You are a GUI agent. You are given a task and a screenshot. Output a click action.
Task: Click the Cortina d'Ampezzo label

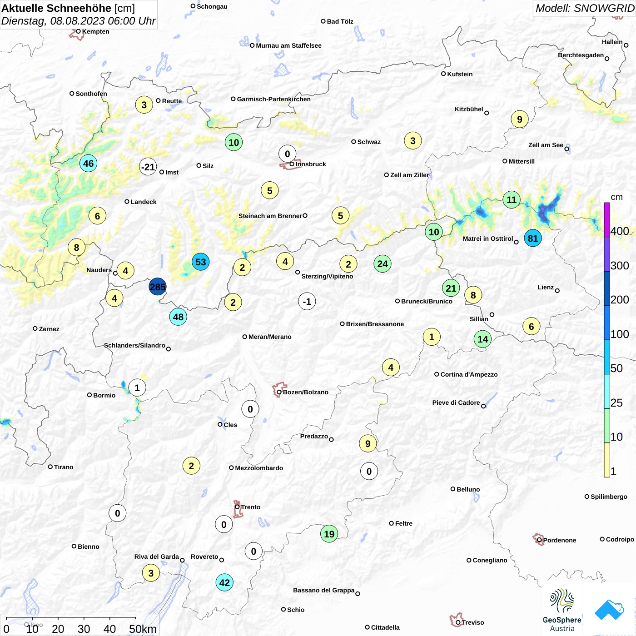pyautogui.click(x=469, y=374)
